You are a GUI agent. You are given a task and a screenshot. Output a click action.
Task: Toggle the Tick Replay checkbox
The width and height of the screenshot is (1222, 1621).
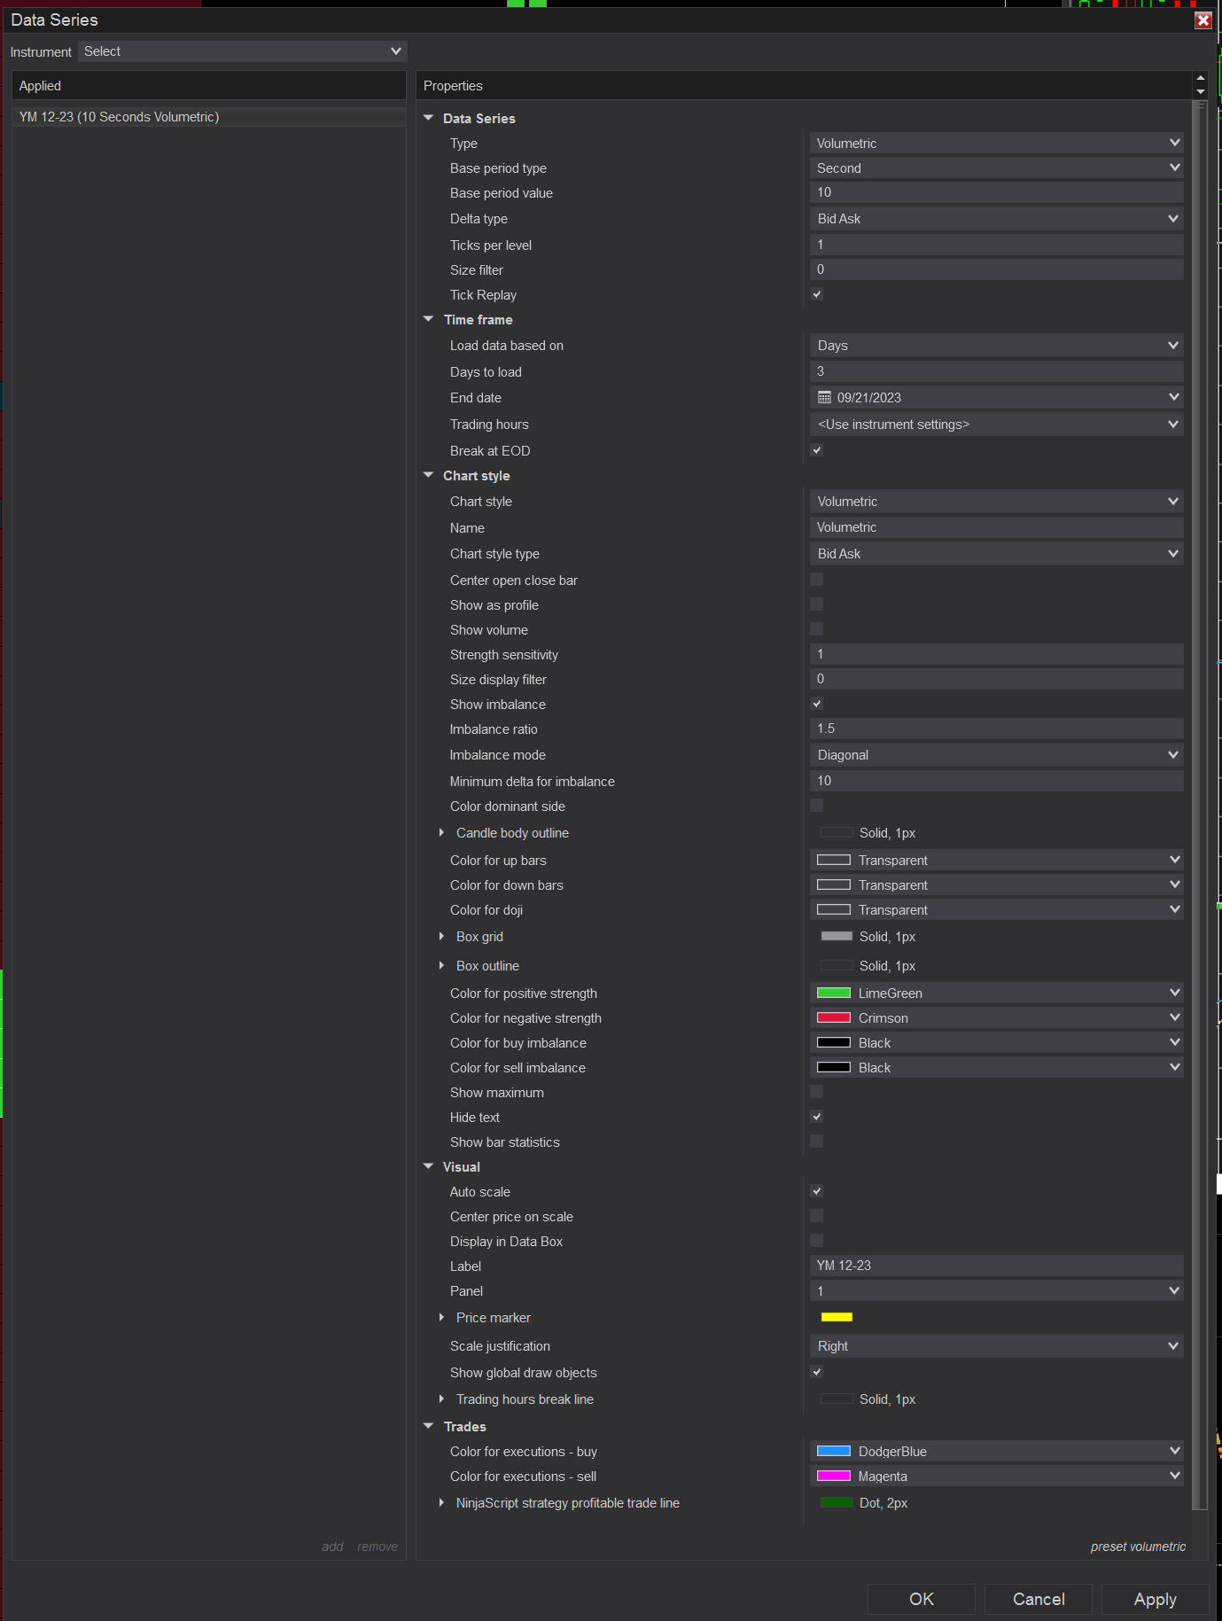coord(817,294)
